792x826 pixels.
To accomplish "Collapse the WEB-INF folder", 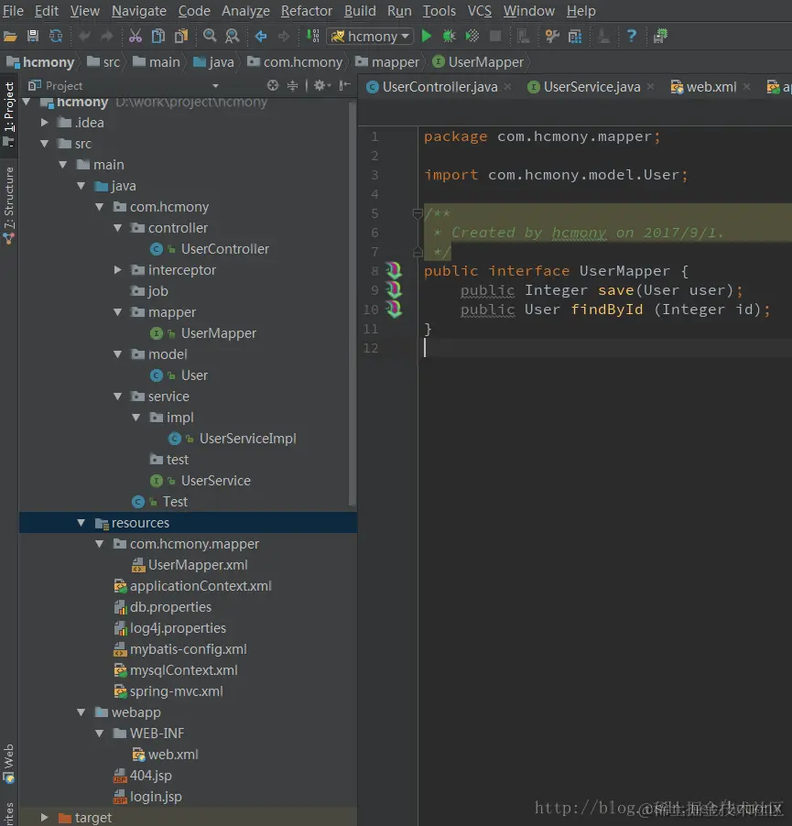I will click(x=100, y=733).
